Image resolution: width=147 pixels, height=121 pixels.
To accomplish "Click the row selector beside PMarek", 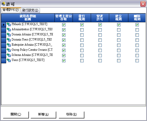I will click(4, 25).
